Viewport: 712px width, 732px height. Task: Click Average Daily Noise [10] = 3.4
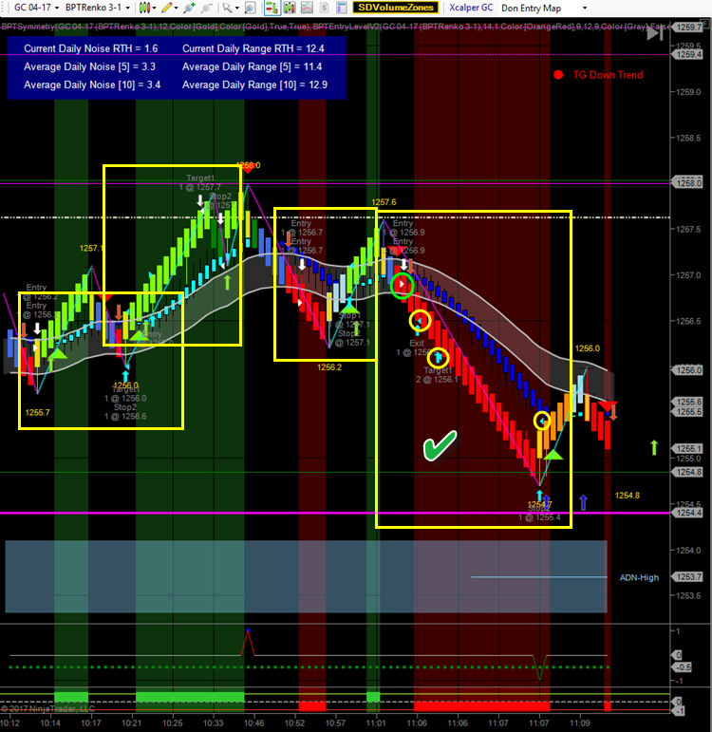click(x=92, y=84)
